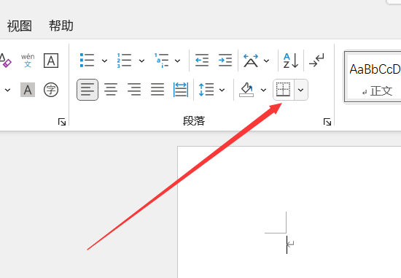Apply a character border with the boxed A

(x=51, y=61)
